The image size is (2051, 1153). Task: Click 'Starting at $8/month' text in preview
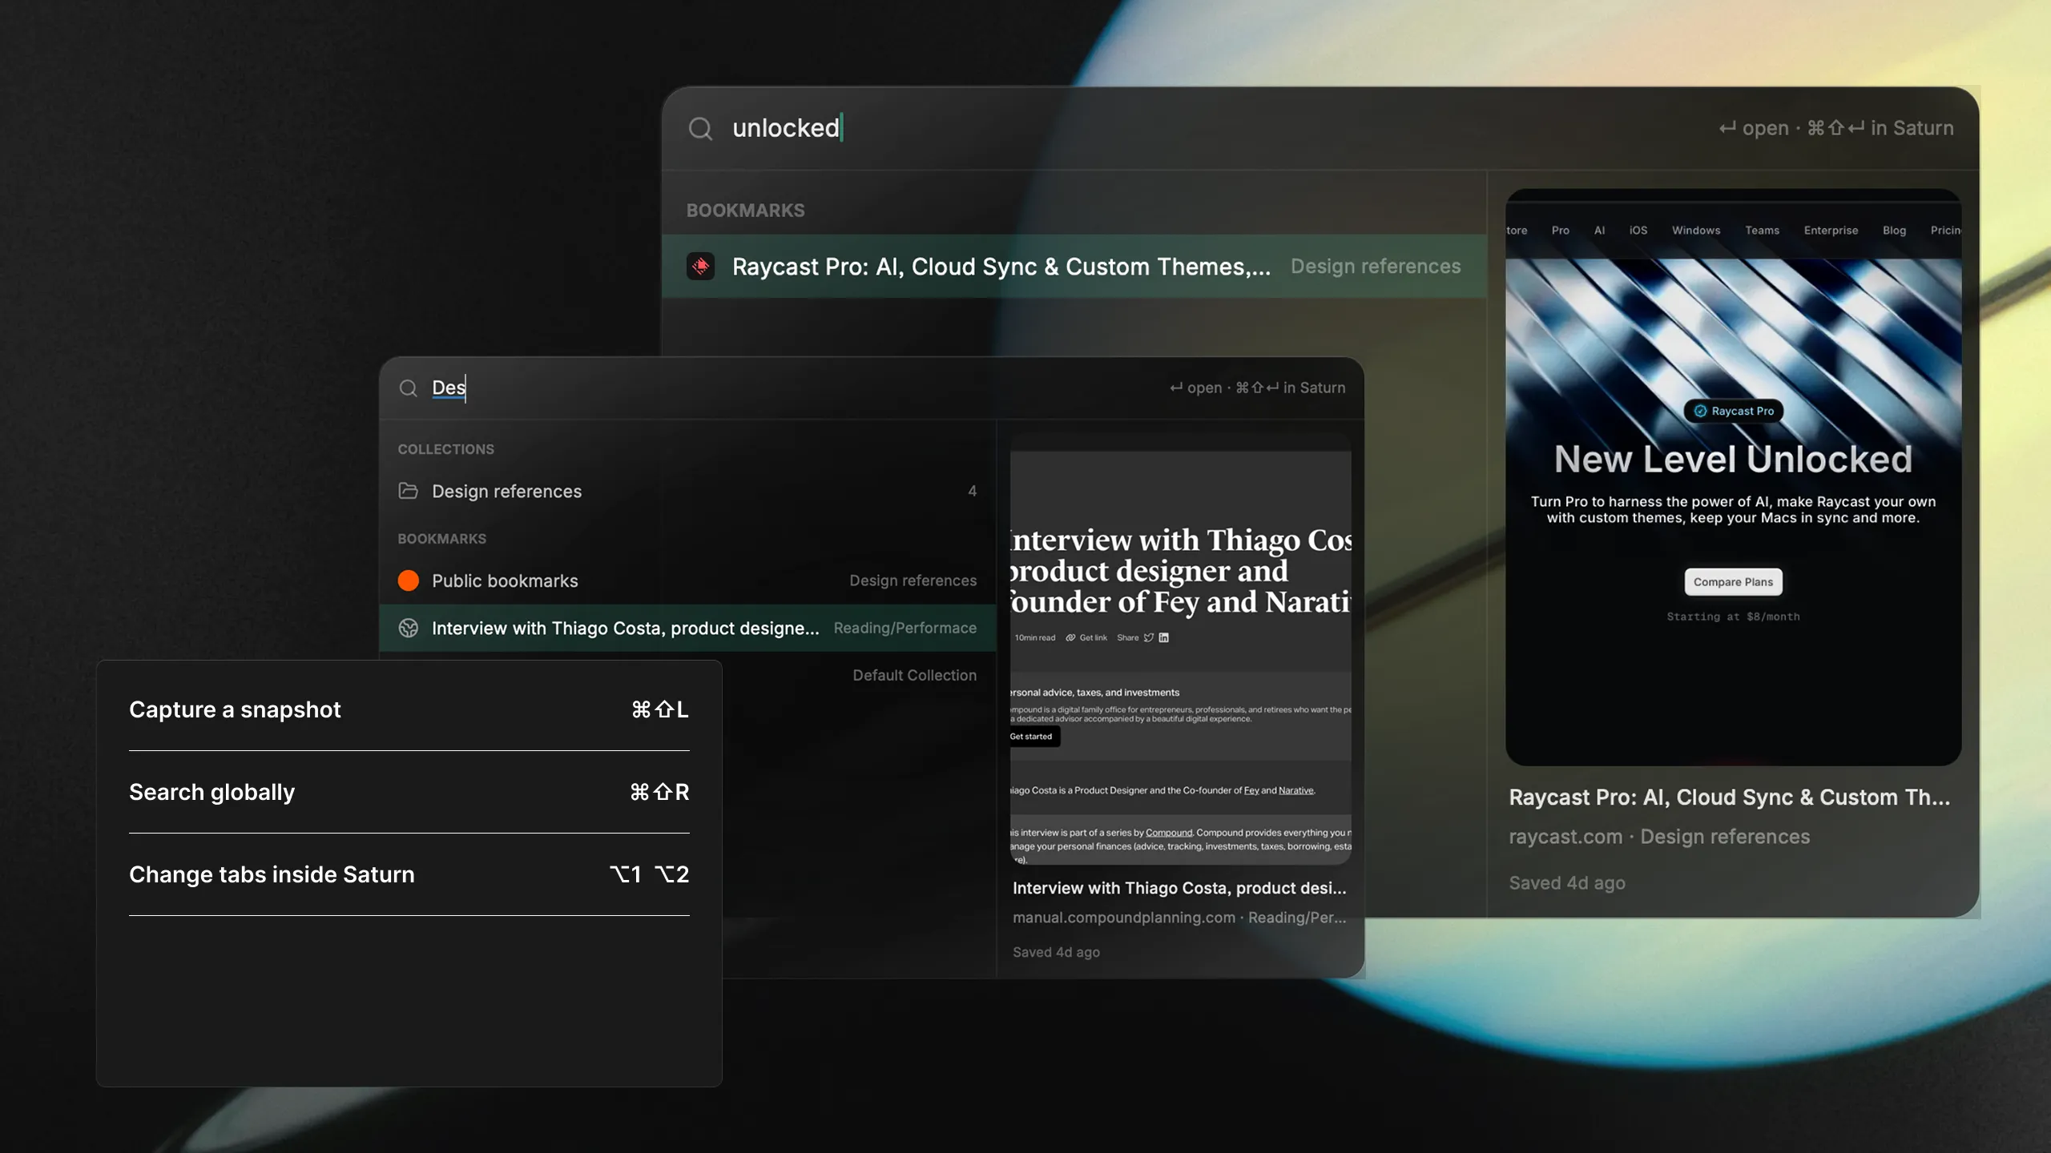1733,617
